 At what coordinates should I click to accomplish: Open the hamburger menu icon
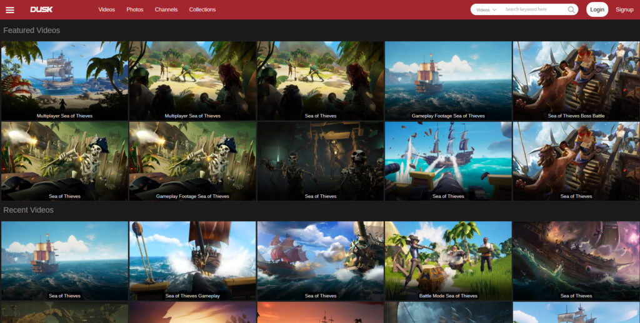(10, 10)
